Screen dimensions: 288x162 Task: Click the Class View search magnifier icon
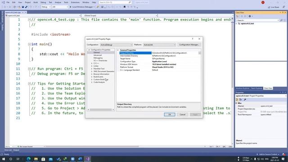(281, 20)
